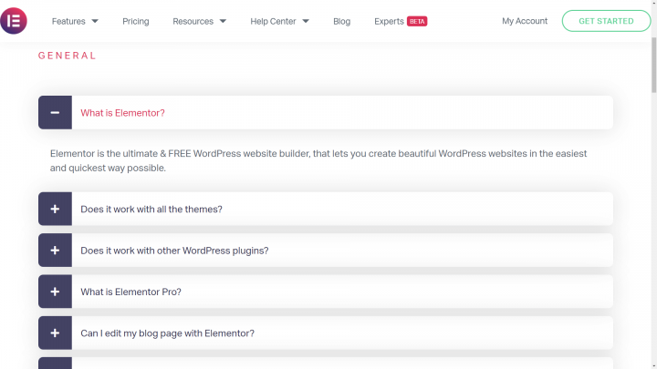Image resolution: width=657 pixels, height=369 pixels.
Task: Toggle the 'What is Elementor?' question title
Action: (x=123, y=113)
